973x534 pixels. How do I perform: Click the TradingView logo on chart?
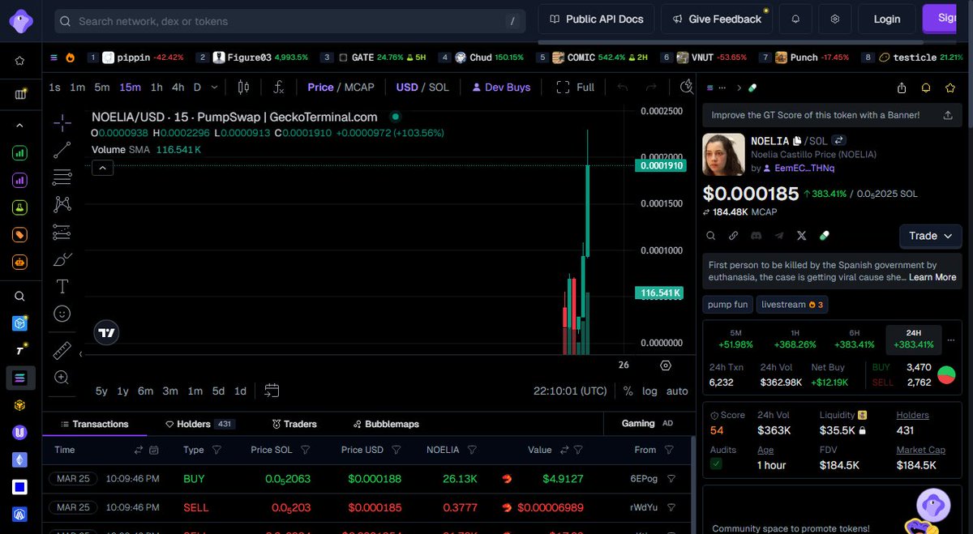pyautogui.click(x=107, y=332)
